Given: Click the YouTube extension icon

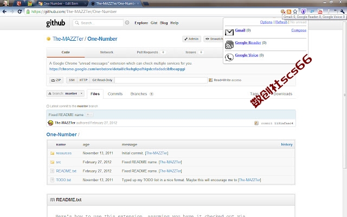Looking at the screenshot, I should click(x=320, y=11).
